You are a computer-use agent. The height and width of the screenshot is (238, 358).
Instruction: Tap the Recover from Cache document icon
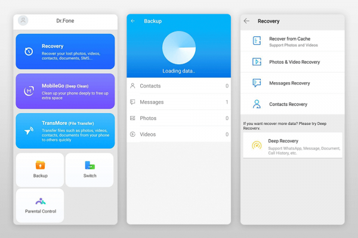click(257, 41)
